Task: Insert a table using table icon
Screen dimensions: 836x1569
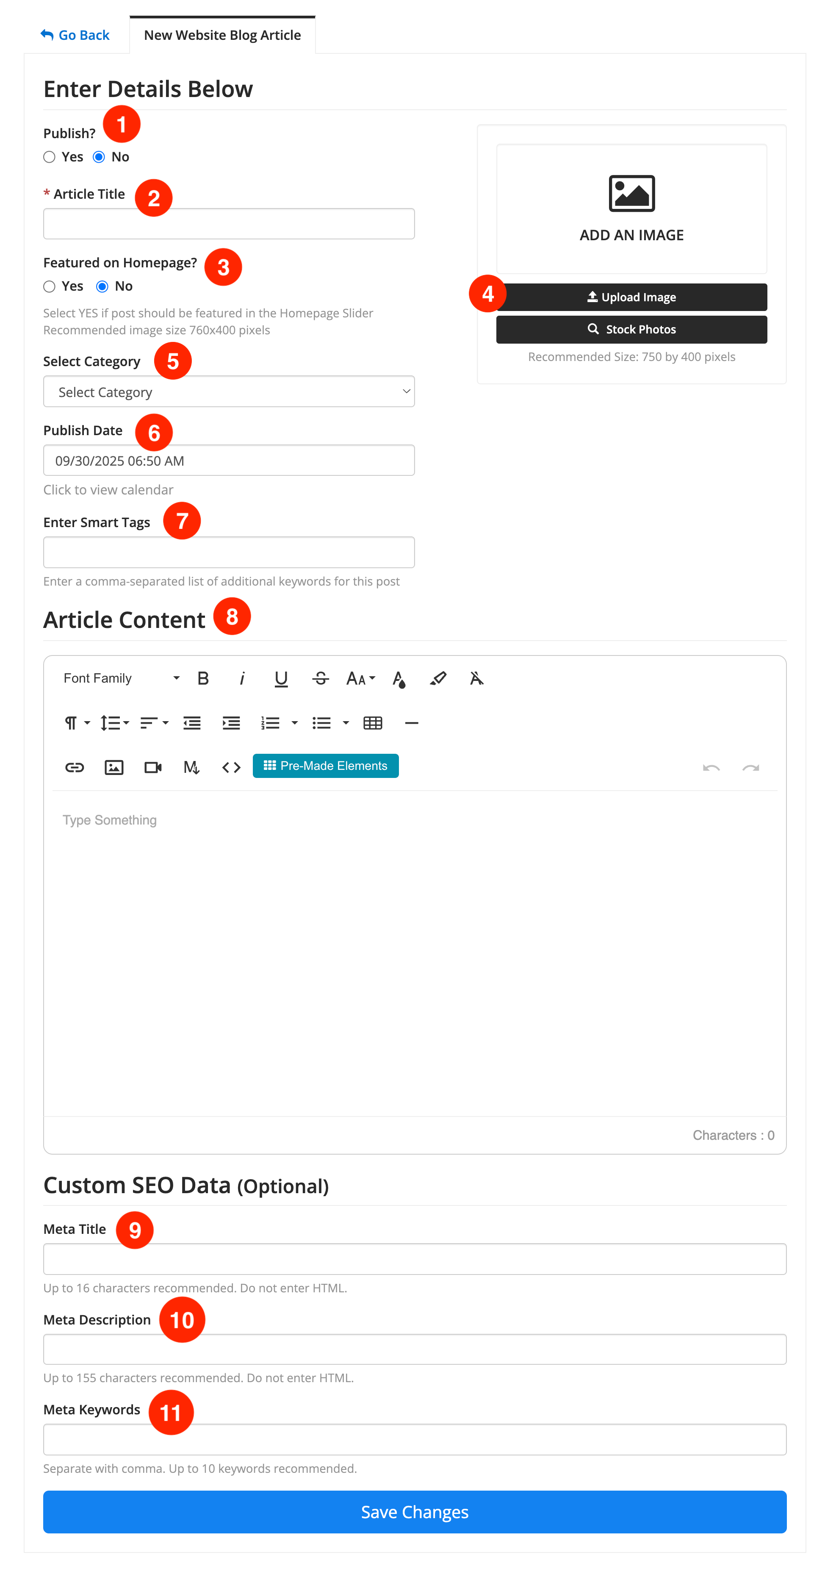Action: click(x=372, y=723)
